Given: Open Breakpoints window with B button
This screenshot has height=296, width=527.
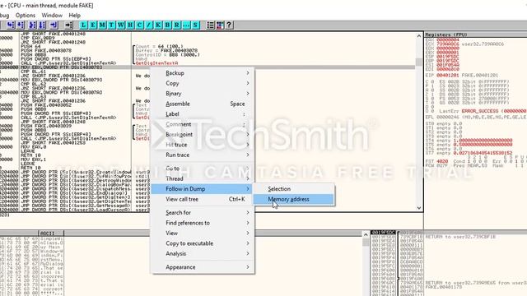Looking at the screenshot, I should [x=167, y=25].
